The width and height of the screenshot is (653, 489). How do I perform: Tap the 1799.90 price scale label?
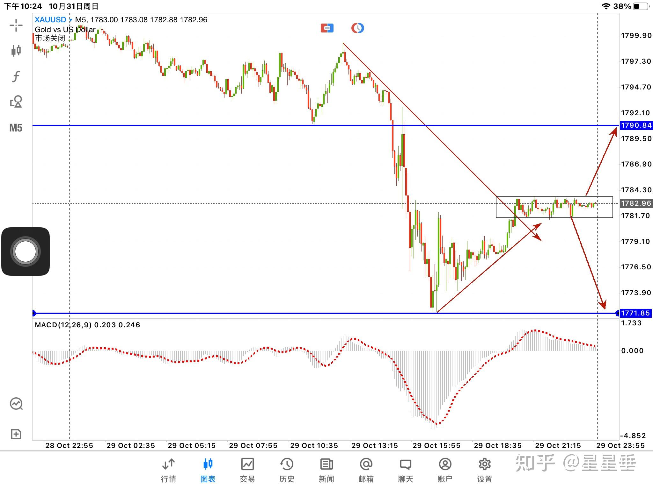636,35
